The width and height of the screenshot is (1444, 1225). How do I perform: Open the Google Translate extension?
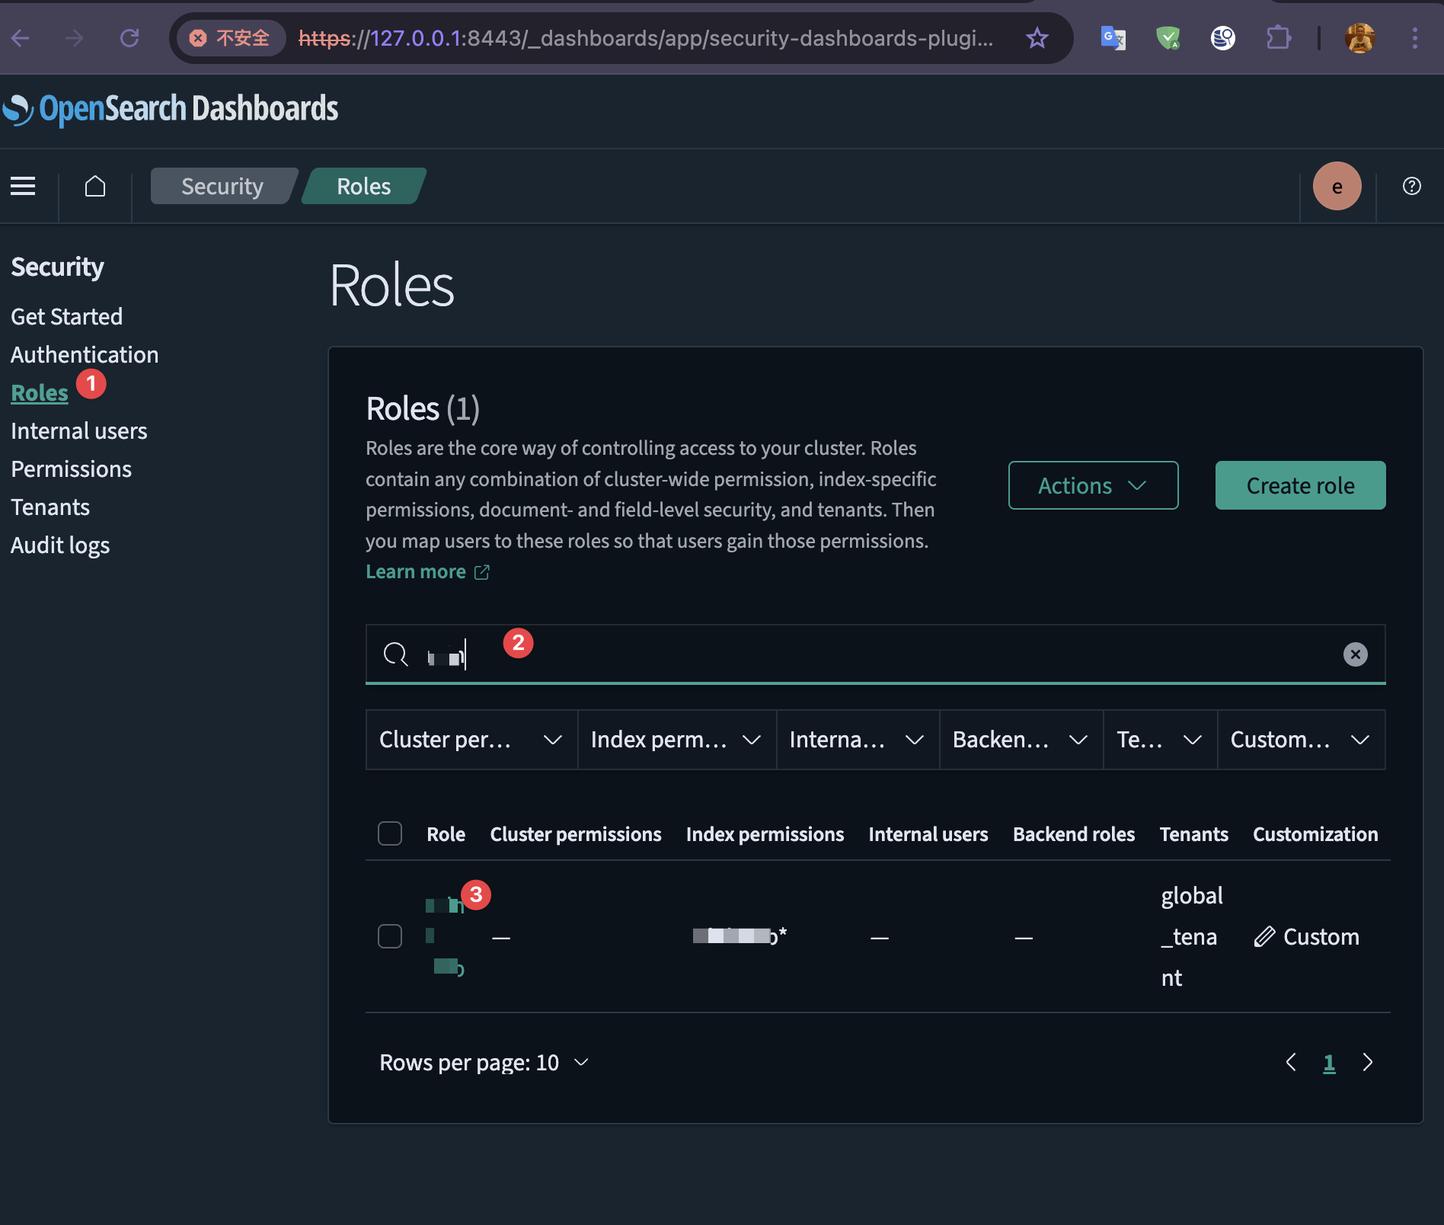1113,37
